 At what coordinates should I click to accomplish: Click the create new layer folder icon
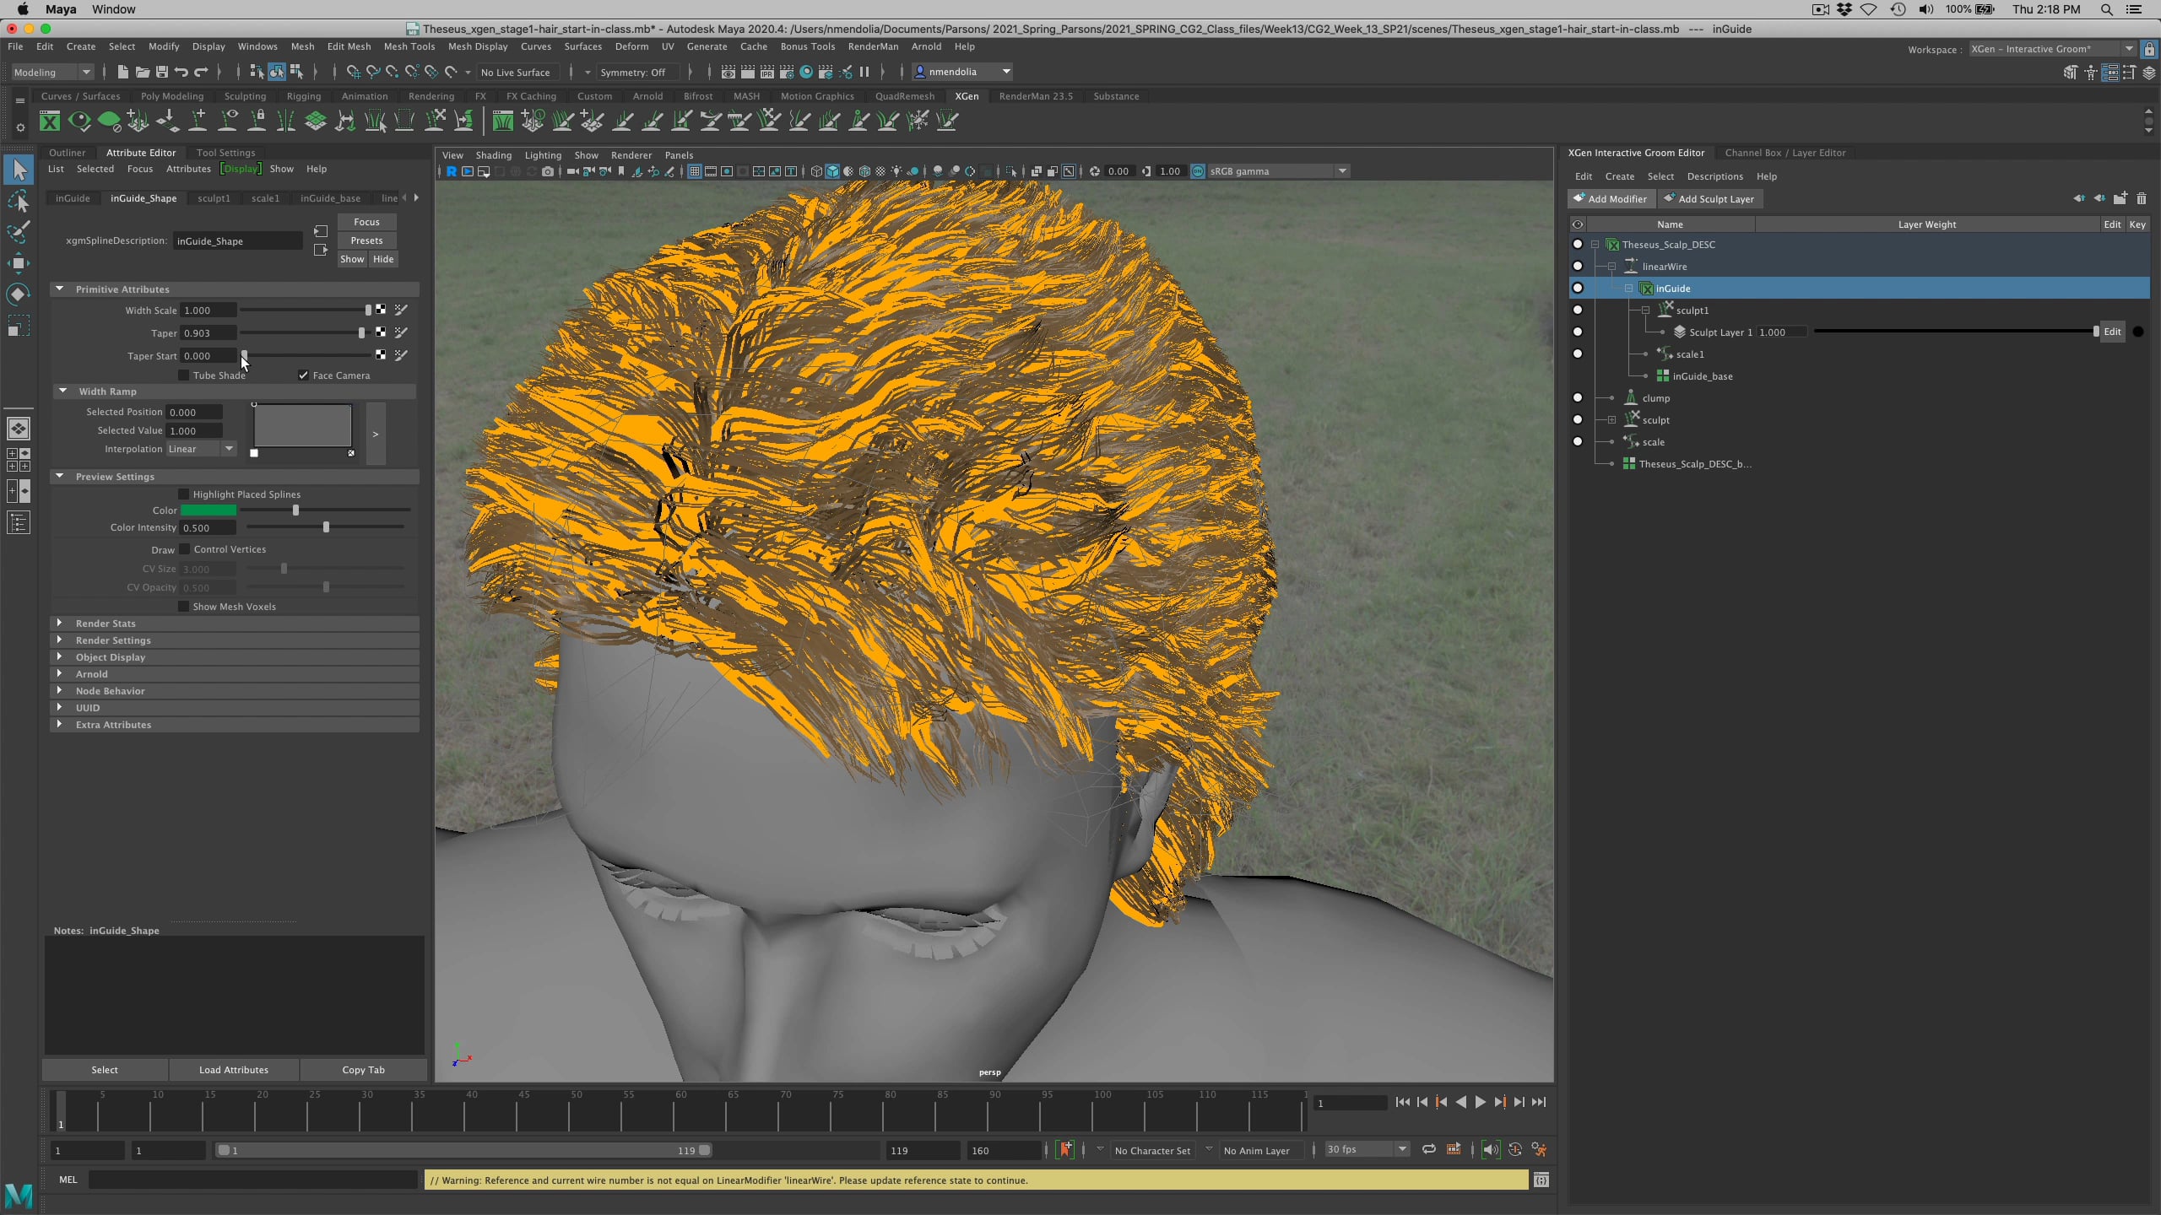pyautogui.click(x=2120, y=199)
